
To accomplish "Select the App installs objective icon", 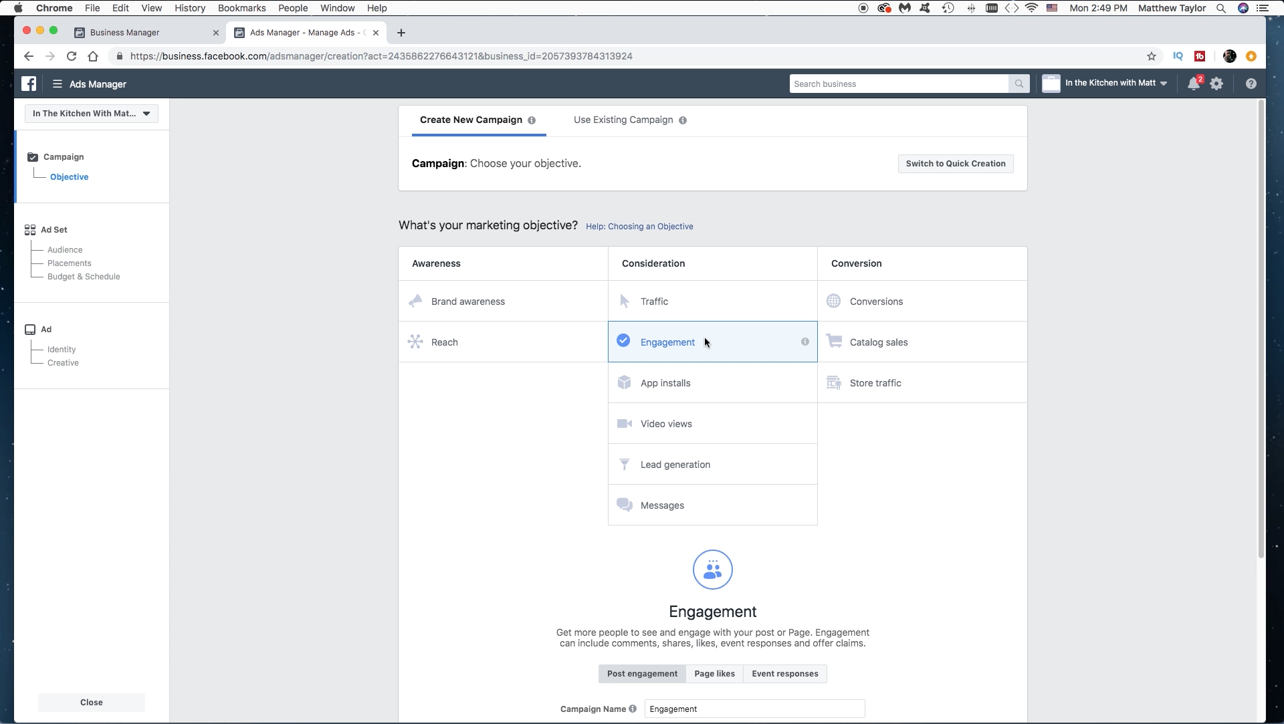I will tap(625, 382).
